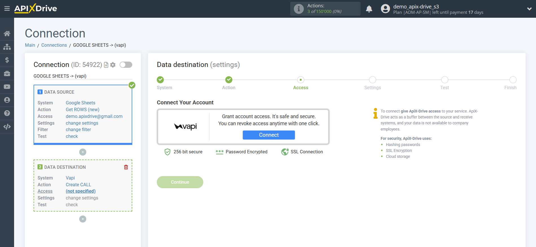536x247 pixels.
Task: Click the Actions info icon
Action: [x=299, y=9]
